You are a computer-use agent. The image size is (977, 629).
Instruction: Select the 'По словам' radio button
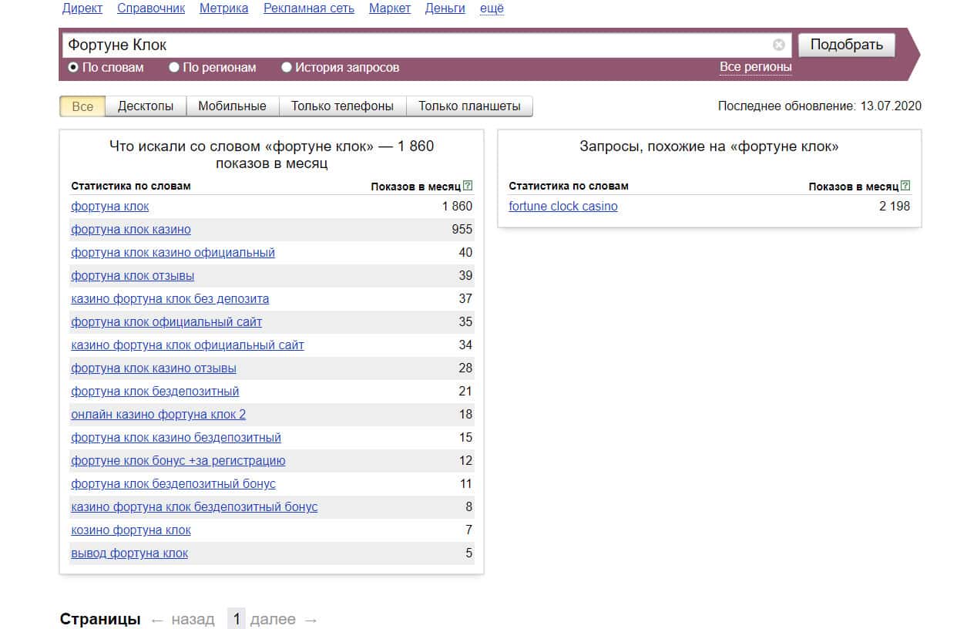(73, 68)
